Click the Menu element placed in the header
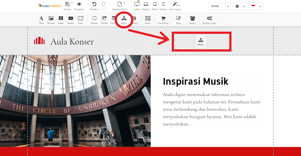This screenshot has height=156, width=301. (x=201, y=41)
